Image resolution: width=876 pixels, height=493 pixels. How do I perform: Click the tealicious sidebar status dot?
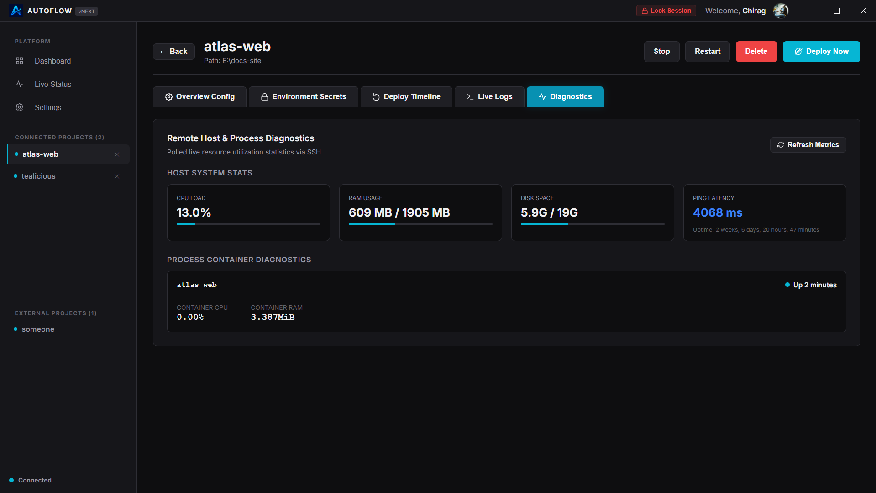16,176
